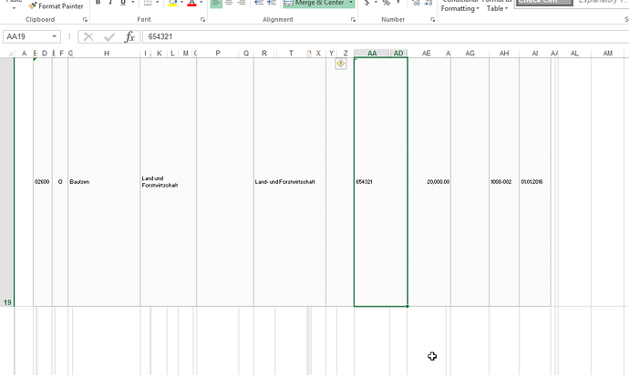Open the underline style dropdown arrow
Screen dimensions: 629x375
coord(133,3)
